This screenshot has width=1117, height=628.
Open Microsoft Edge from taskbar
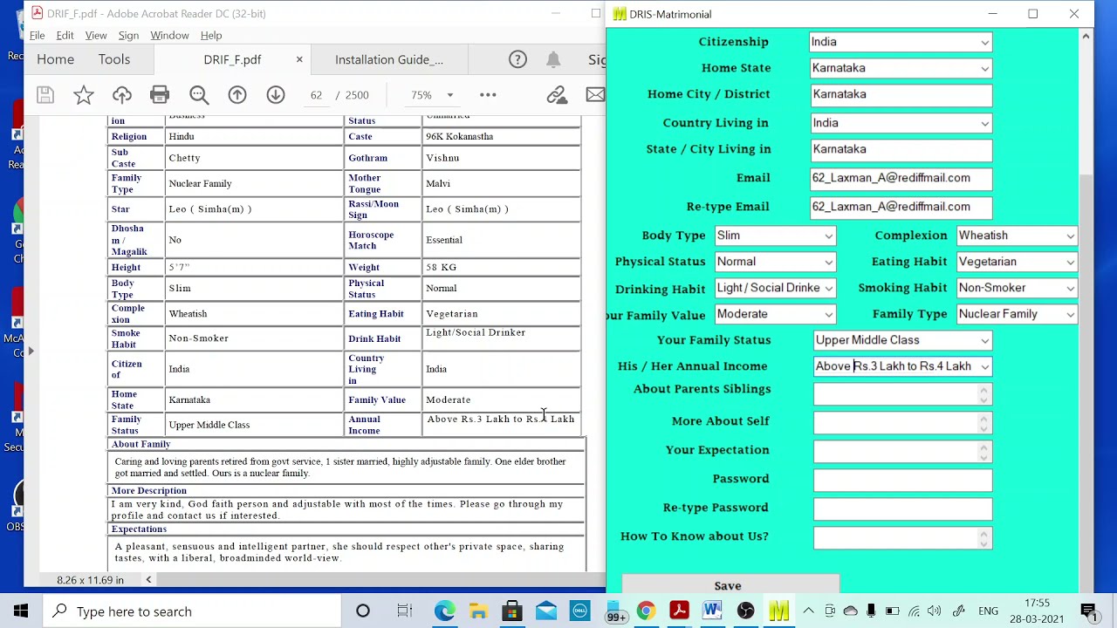pos(445,611)
